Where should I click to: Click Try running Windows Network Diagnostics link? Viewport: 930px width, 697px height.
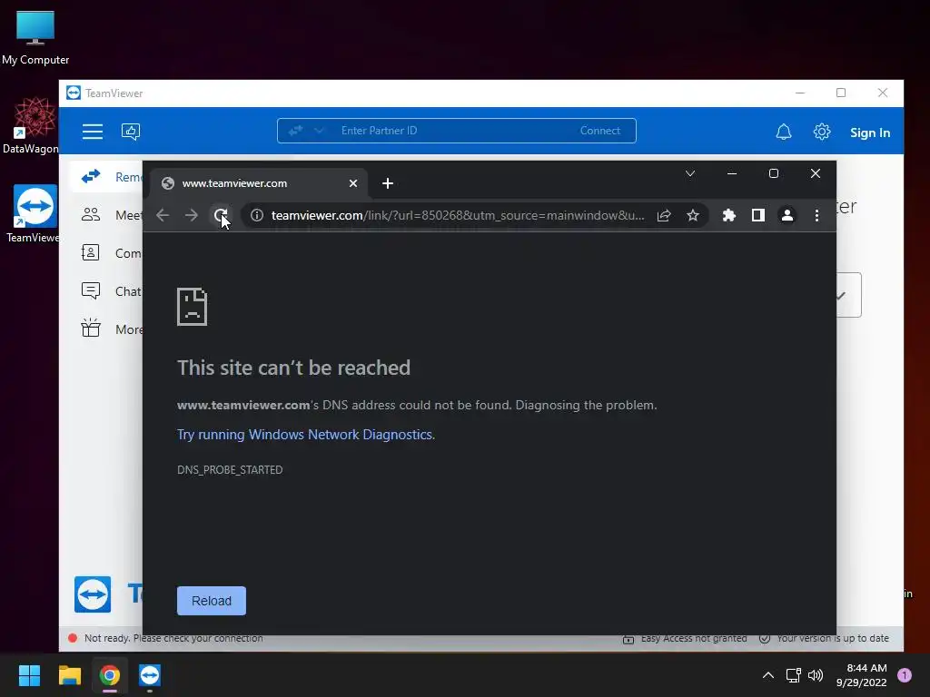click(306, 435)
